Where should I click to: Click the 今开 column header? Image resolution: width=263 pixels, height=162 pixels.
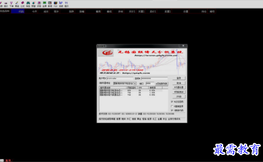[31, 11]
